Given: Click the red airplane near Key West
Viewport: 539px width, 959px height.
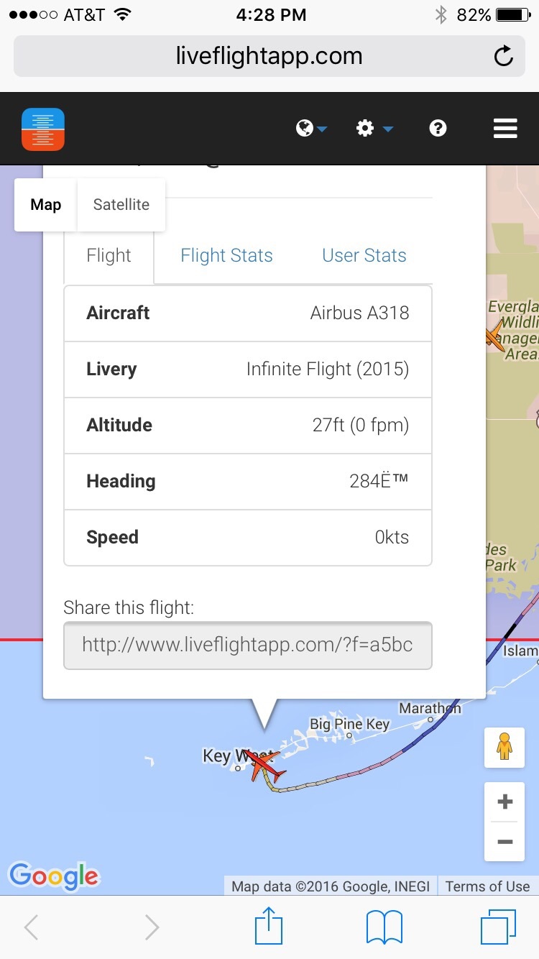Looking at the screenshot, I should tap(262, 764).
